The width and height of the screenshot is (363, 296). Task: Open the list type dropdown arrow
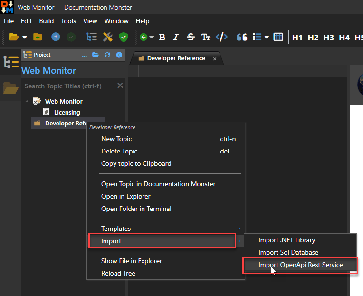pos(267,37)
